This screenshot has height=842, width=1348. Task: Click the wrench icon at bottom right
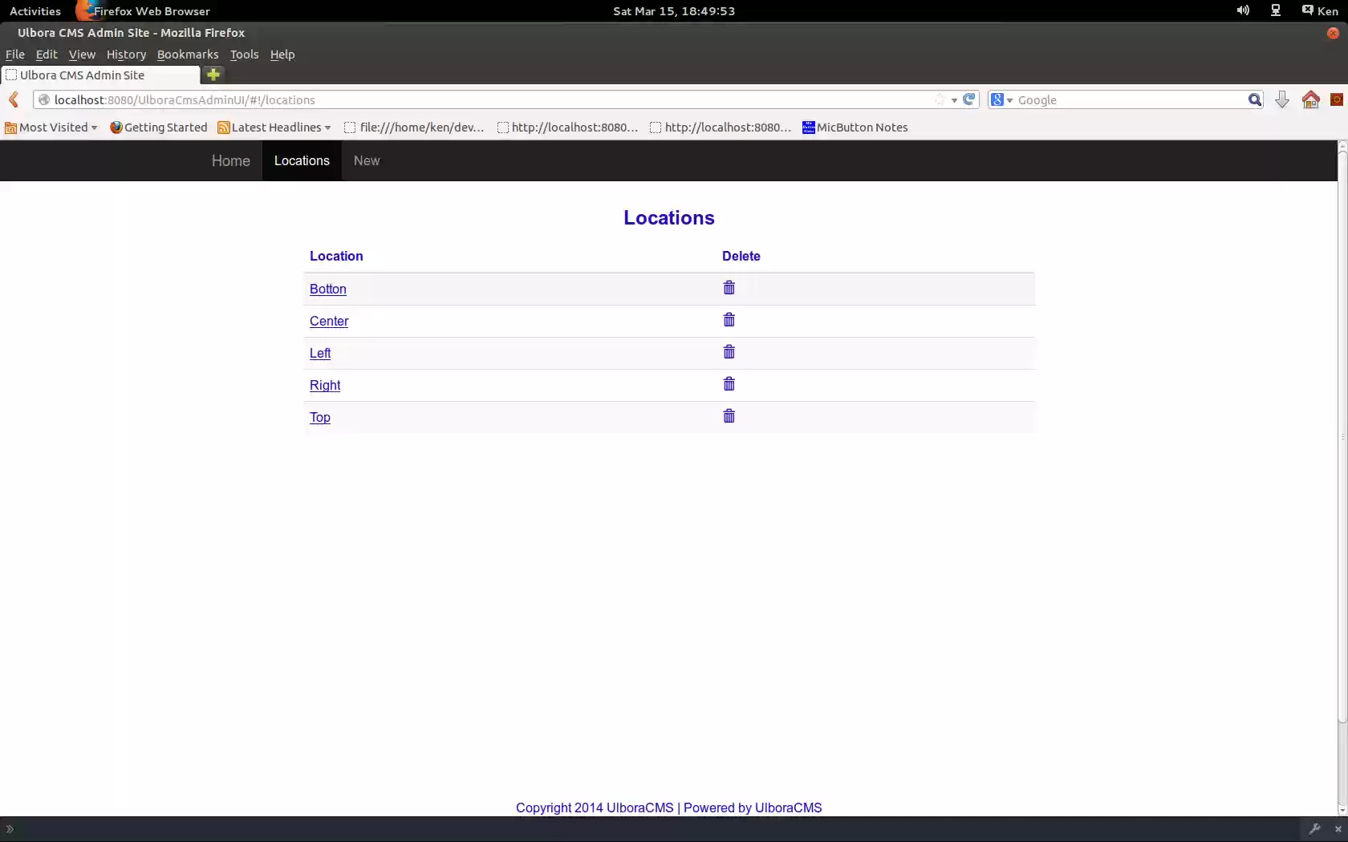tap(1316, 829)
